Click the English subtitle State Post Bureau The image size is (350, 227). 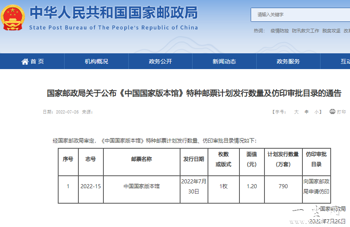113,27
